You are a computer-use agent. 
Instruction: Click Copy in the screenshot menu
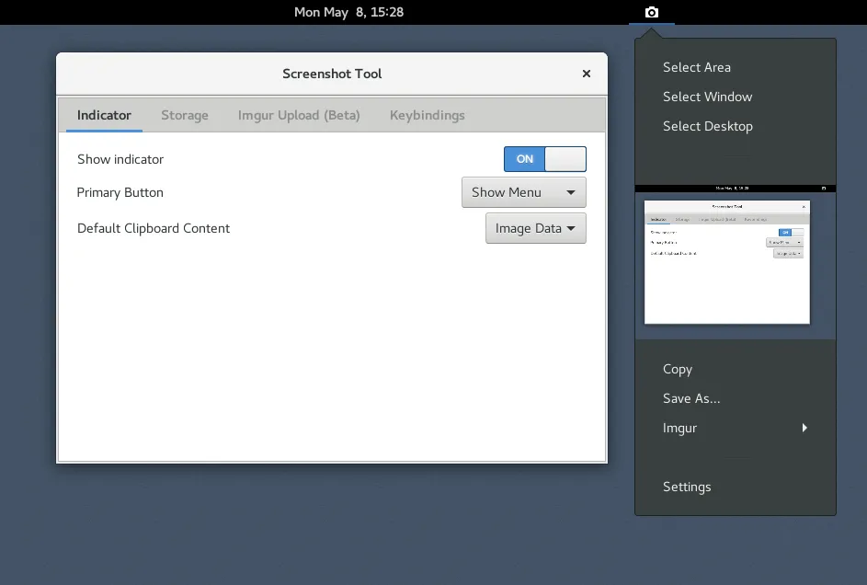pos(735,369)
